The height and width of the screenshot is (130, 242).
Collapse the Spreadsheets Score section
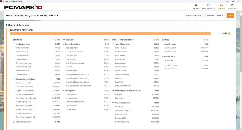click(64, 44)
